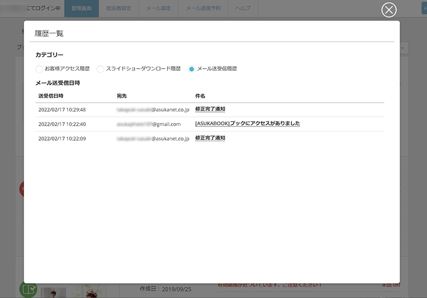The height and width of the screenshot is (298, 427).
Task: Click the 送受信日時 column header
Action: (51, 96)
